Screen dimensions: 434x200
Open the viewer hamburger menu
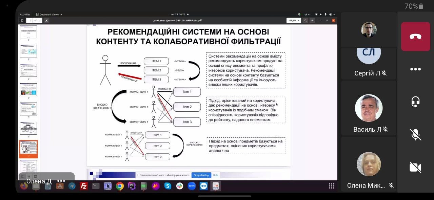(312, 20)
